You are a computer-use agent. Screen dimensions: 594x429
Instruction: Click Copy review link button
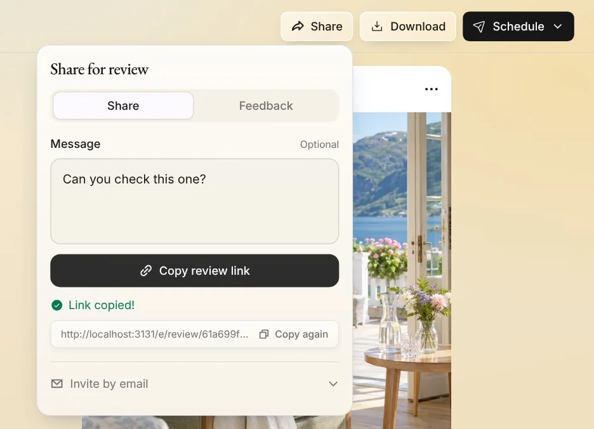(x=195, y=270)
